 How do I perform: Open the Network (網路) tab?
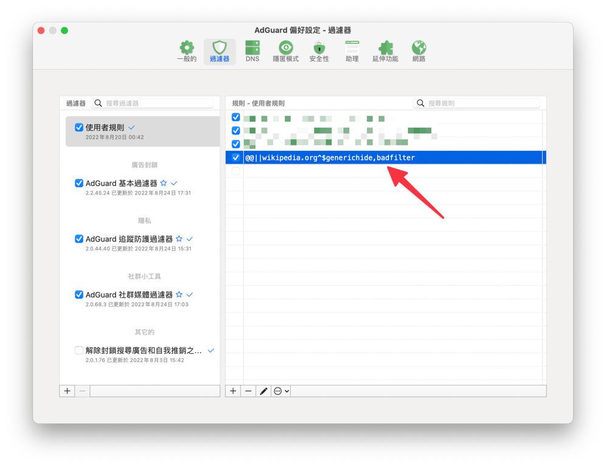pos(419,52)
